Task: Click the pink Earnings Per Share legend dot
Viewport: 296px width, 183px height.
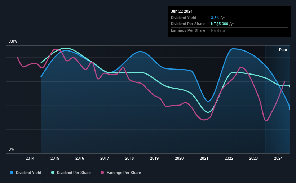Action: click(x=102, y=173)
